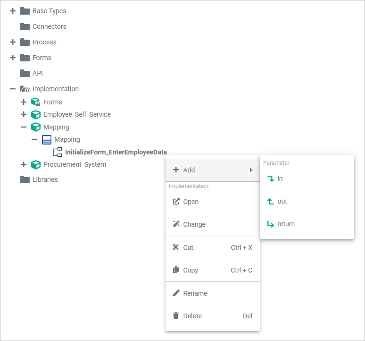The image size is (365, 341).
Task: Select the 'out' parameter option
Action: pyautogui.click(x=282, y=201)
